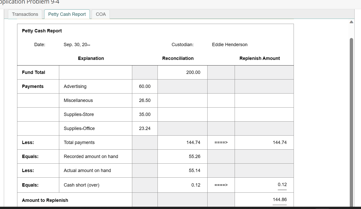The height and width of the screenshot is (209, 361).
Task: Click the Replenish Amount column header
Action: point(260,58)
